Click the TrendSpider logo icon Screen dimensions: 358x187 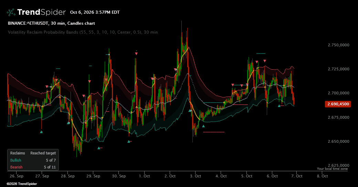11,12
